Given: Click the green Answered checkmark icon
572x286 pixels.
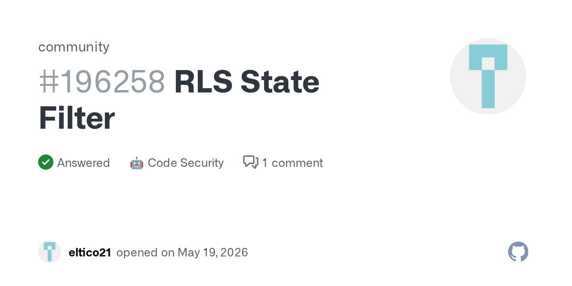Looking at the screenshot, I should [46, 163].
